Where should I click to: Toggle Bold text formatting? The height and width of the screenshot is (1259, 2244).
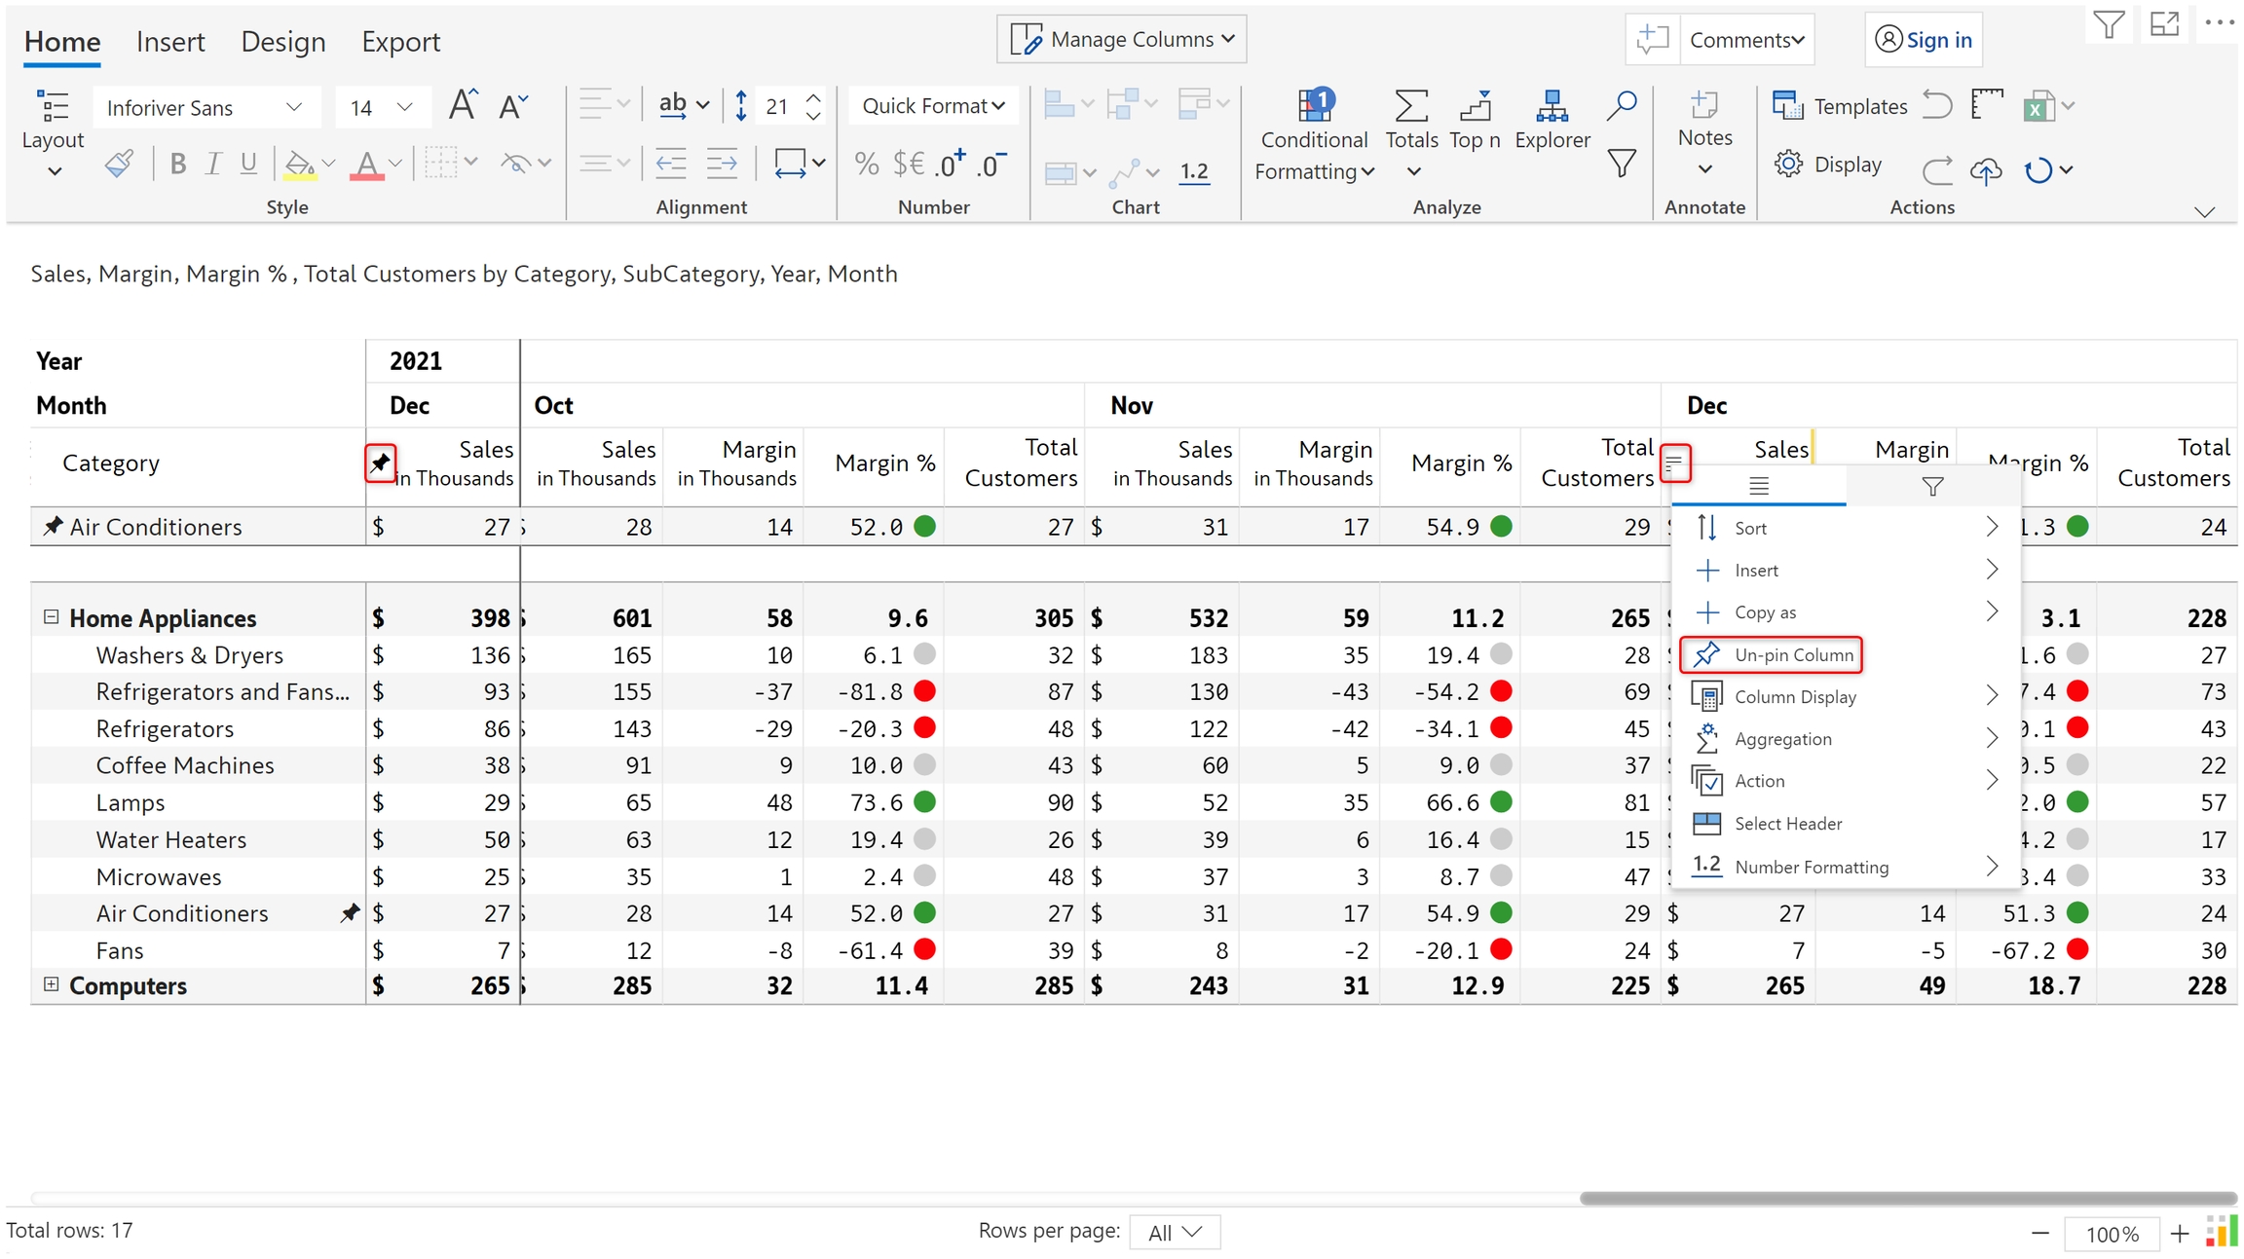tap(177, 165)
